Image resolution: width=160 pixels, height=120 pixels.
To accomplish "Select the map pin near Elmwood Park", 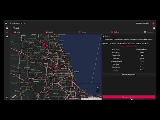I will tap(58, 69).
